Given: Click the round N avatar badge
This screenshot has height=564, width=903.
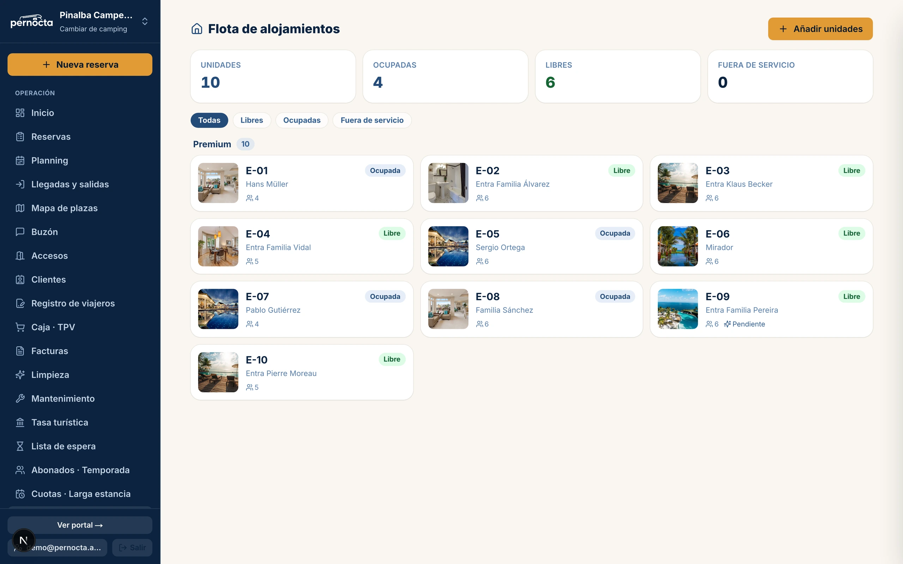Looking at the screenshot, I should (x=24, y=540).
